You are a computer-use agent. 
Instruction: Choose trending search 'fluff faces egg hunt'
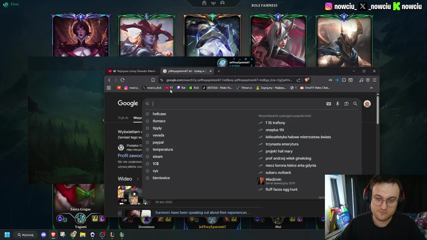tap(281, 189)
